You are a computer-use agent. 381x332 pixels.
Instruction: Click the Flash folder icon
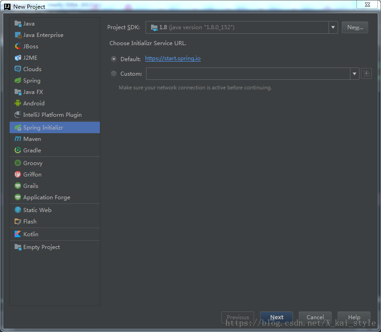click(18, 222)
